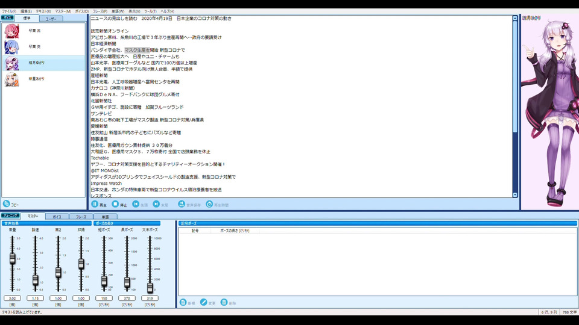
Task: Click the line Techable
Action: coord(100,158)
